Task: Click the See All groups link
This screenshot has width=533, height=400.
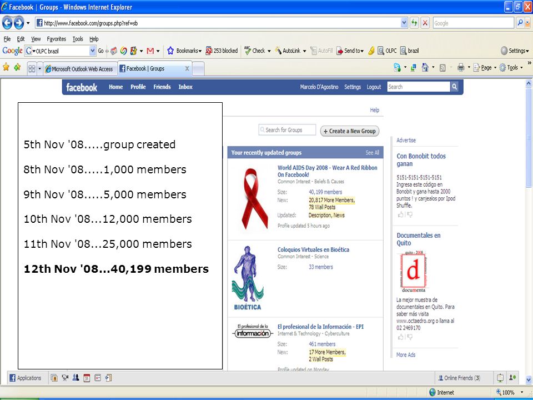Action: click(x=372, y=152)
